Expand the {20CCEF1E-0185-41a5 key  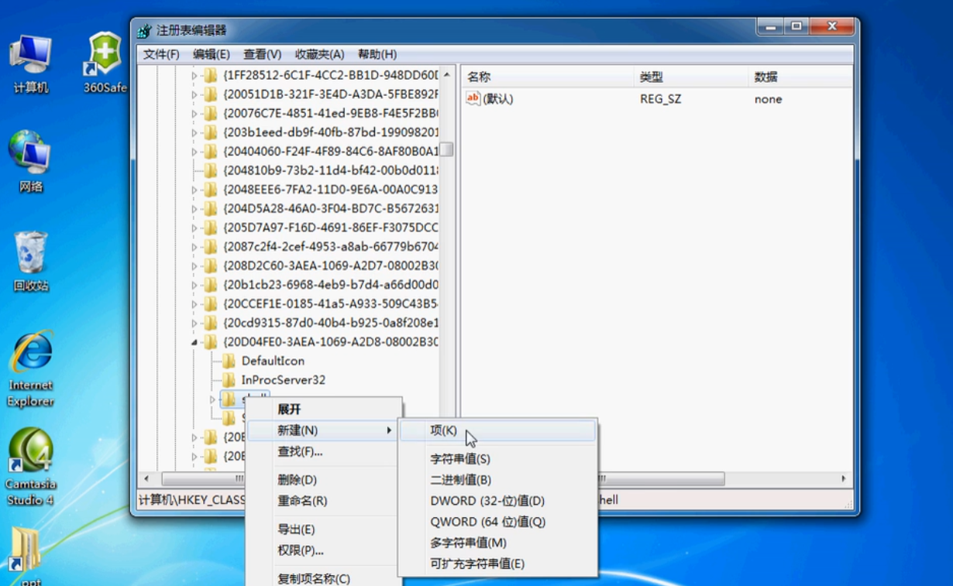[x=194, y=304]
